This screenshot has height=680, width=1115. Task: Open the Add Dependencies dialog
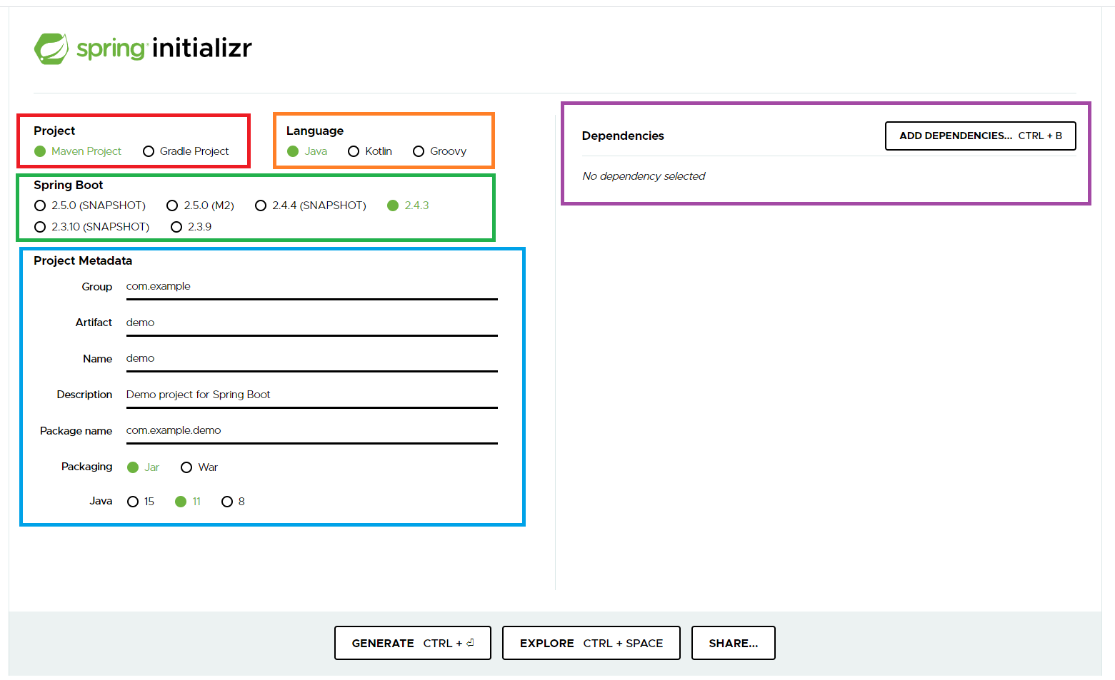pos(981,136)
